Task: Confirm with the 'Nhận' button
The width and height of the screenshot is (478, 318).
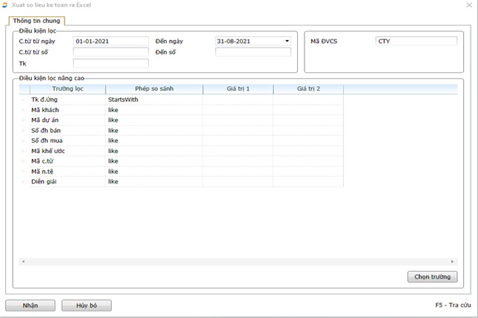Action: click(31, 305)
